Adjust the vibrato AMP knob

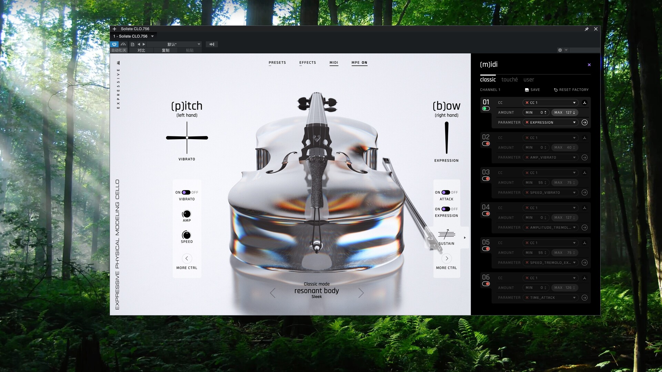pyautogui.click(x=187, y=214)
